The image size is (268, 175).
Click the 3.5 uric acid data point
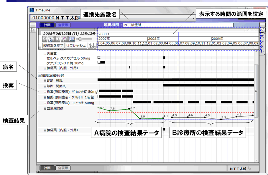coord(221,119)
